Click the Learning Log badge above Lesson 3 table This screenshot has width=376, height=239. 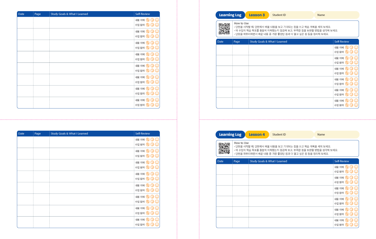[x=230, y=15]
